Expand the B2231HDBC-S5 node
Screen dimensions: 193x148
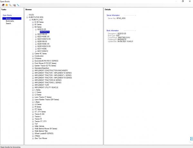36,37
